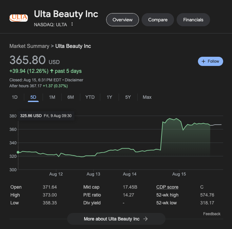This screenshot has height=229, width=232.
Task: Display the 5Y price chart
Action: [128, 97]
